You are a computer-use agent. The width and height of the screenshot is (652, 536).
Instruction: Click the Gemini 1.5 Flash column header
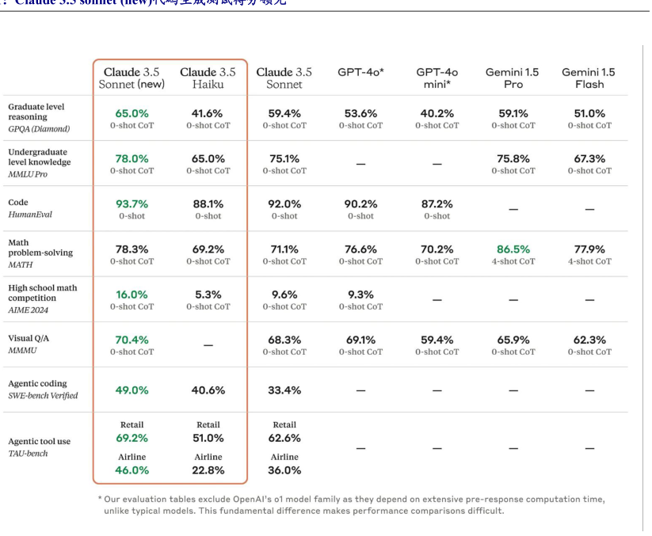point(589,78)
